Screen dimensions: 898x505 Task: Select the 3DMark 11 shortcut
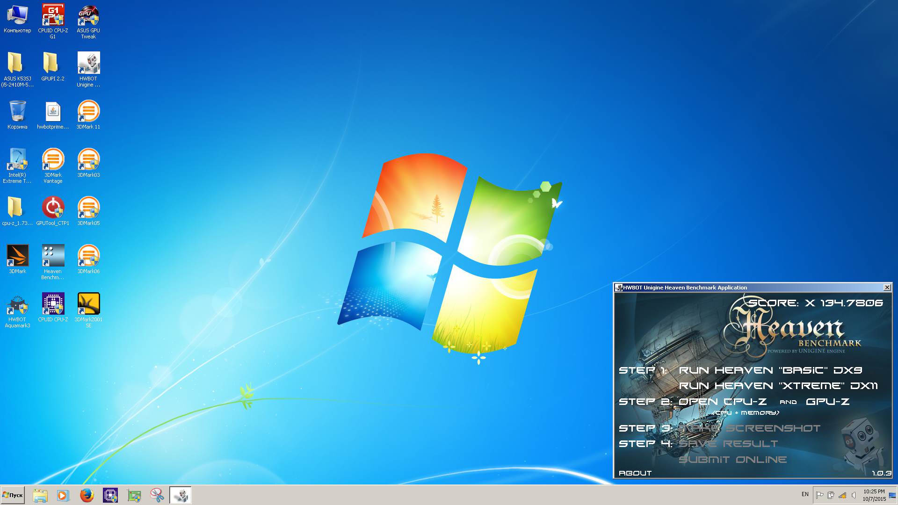tap(88, 115)
